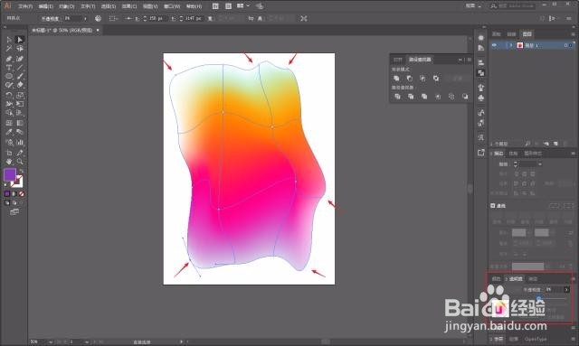Switch to the Layers tab
Screen dimensions: 579x346
[527, 34]
